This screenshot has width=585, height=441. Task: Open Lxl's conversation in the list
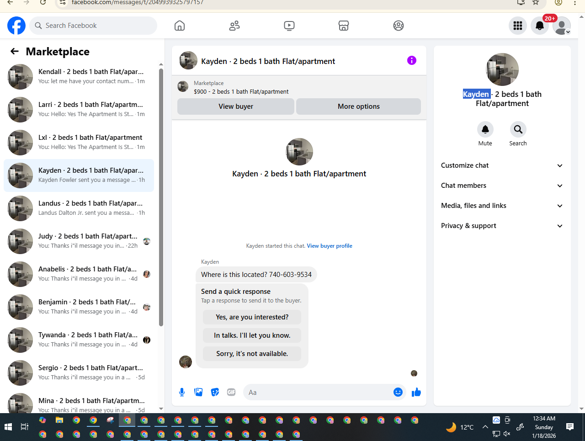tap(79, 143)
